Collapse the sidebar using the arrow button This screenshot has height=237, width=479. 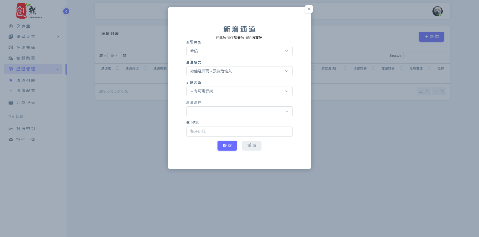66,11
